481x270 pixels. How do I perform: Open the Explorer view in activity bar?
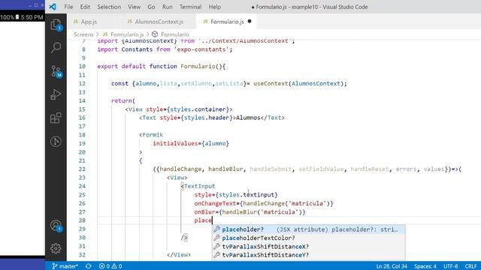coord(56,25)
